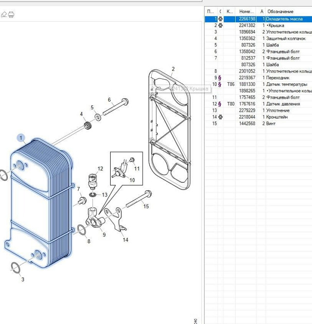Click the eraser icon in the diagram toolbar

[x=4, y=15]
